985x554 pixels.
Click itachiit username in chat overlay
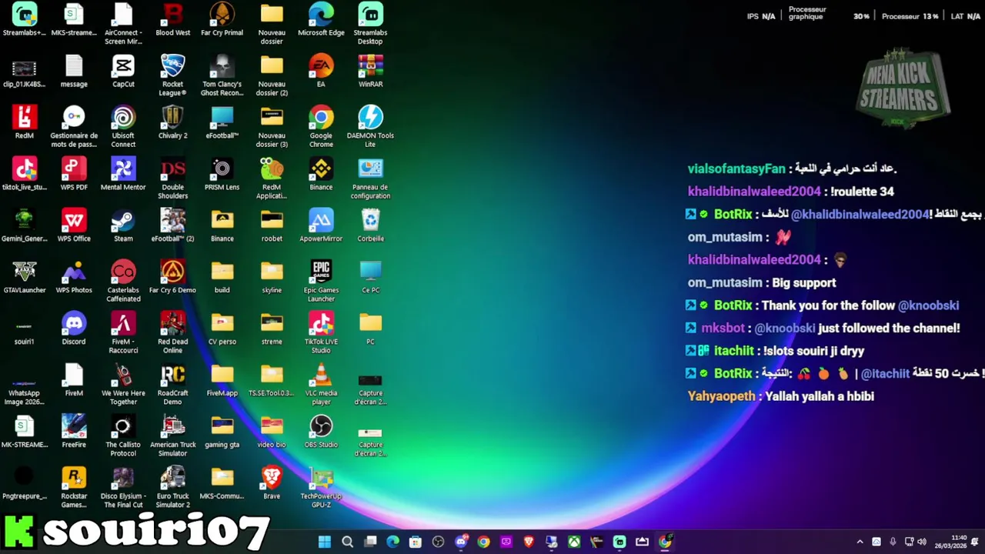pyautogui.click(x=734, y=351)
